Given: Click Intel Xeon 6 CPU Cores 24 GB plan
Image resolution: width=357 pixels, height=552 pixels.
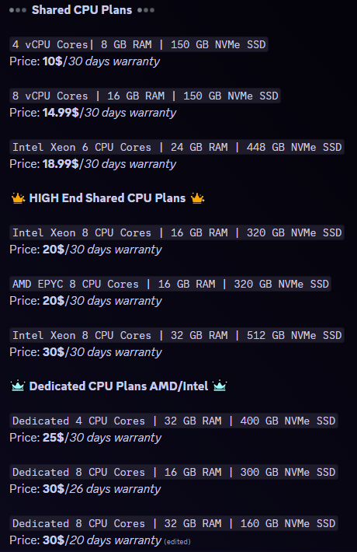Looking at the screenshot, I should click(x=177, y=147).
